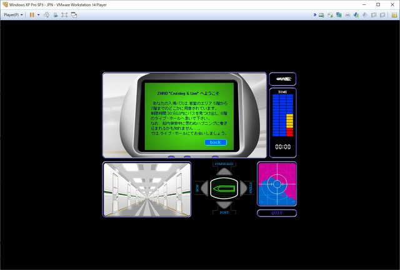Move toward STARBOARD with up arrow
This screenshot has height=270, width=400.
pyautogui.click(x=224, y=171)
